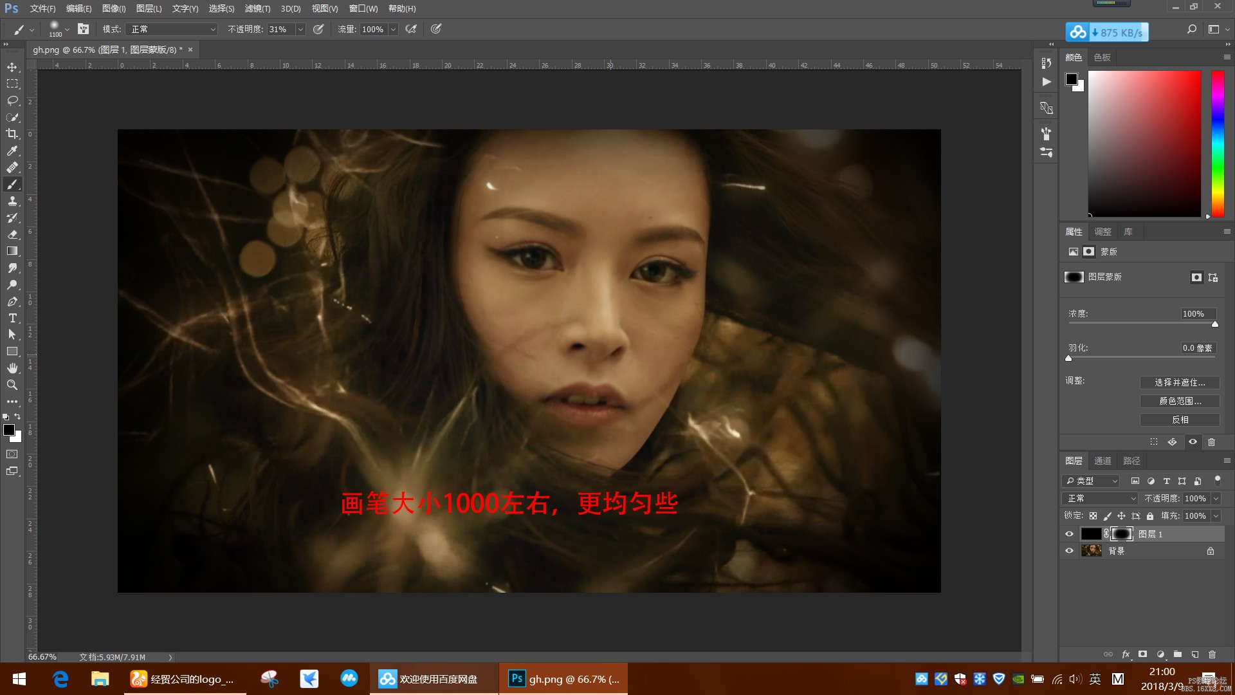Screen dimensions: 1235x695
Task: Create a new layer icon
Action: point(1194,654)
